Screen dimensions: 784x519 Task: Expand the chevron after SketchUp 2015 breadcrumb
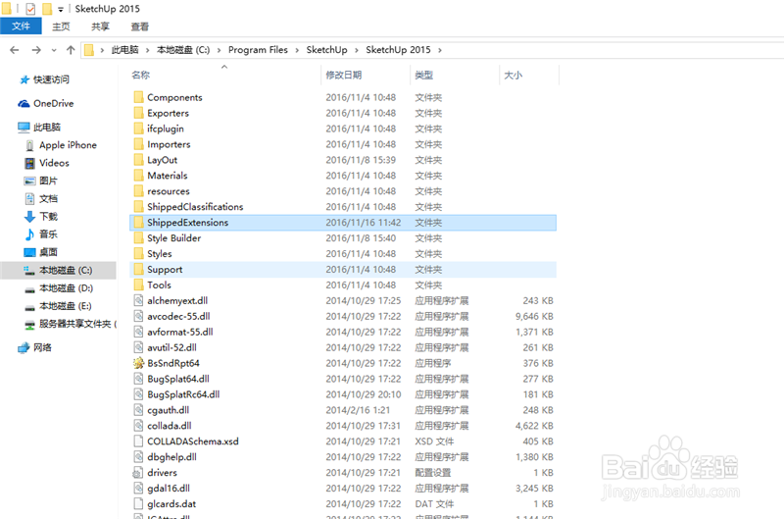click(x=440, y=50)
